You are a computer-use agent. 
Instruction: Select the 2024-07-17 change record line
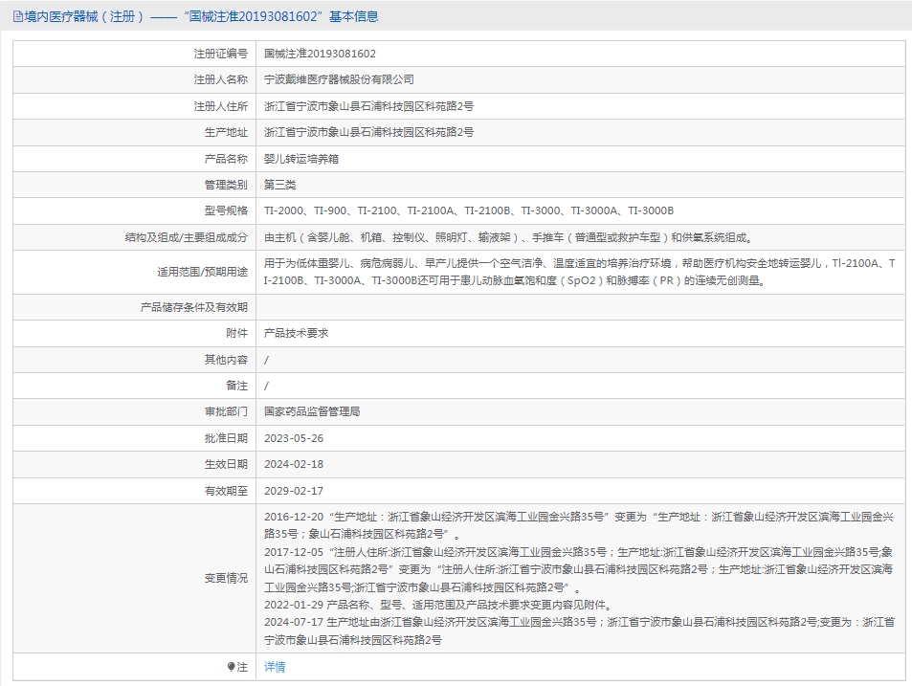tap(579, 631)
